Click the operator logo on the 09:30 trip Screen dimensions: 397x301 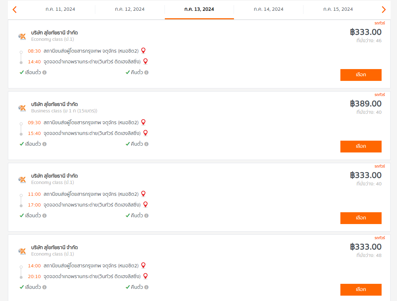[22, 108]
